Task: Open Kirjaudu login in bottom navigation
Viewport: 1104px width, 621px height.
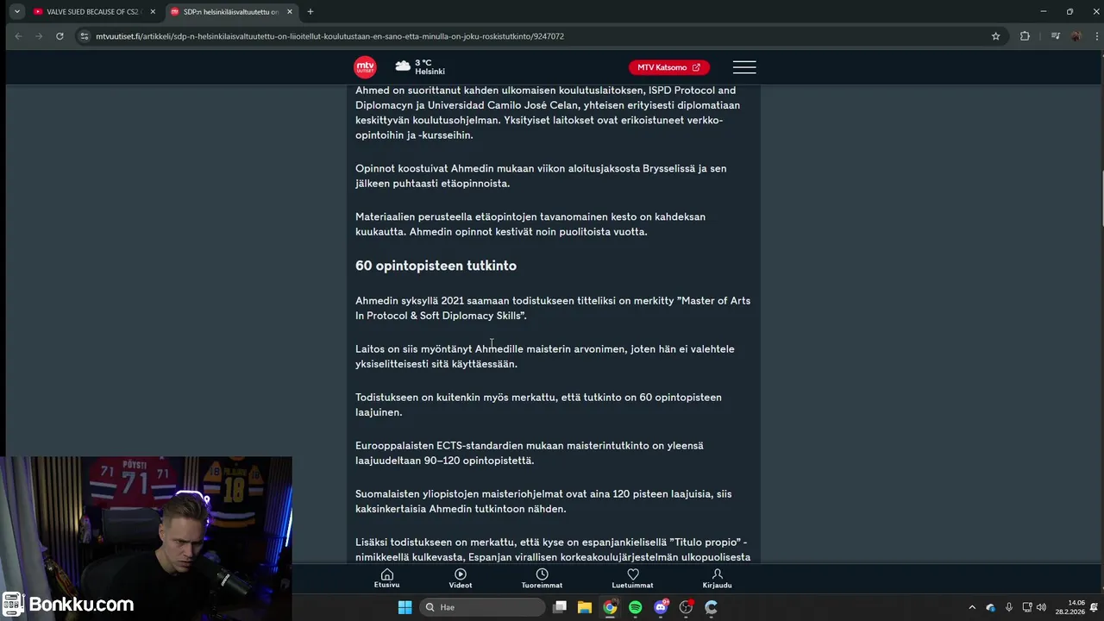Action: (x=717, y=579)
